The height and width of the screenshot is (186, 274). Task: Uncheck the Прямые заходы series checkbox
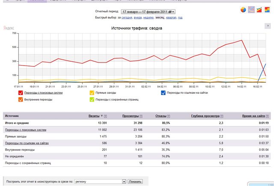92,93
